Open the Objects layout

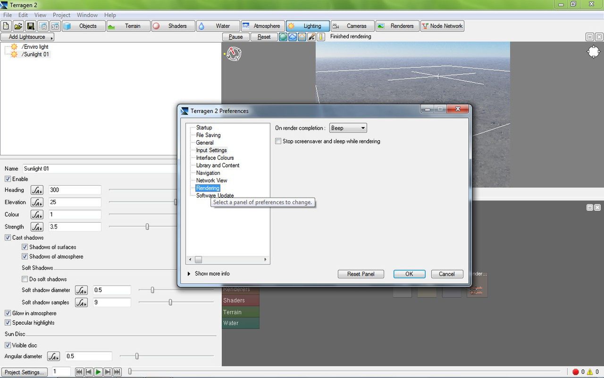83,26
